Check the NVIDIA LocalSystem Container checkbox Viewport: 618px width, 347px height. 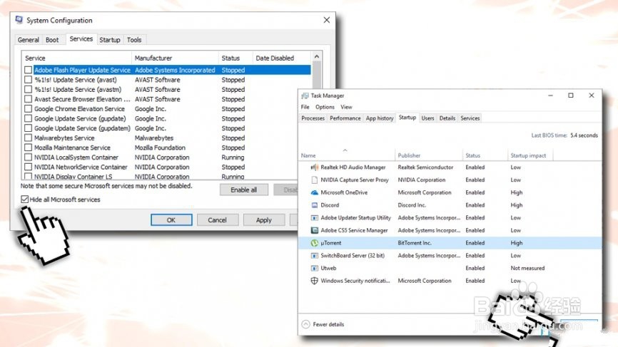coord(28,157)
